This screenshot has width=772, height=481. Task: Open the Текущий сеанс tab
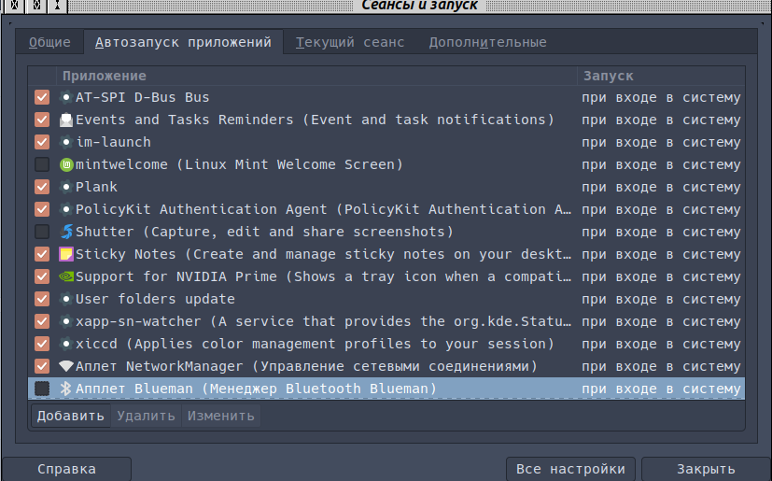(x=350, y=42)
